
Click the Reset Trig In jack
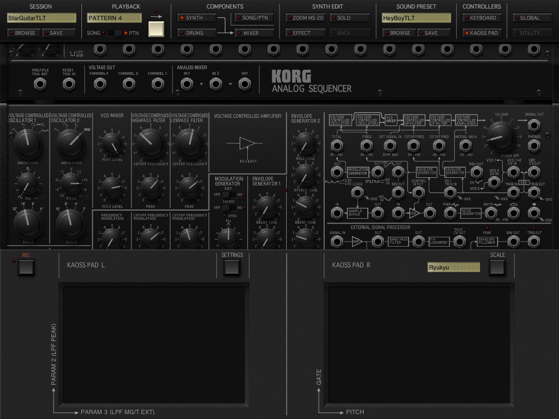[69, 85]
